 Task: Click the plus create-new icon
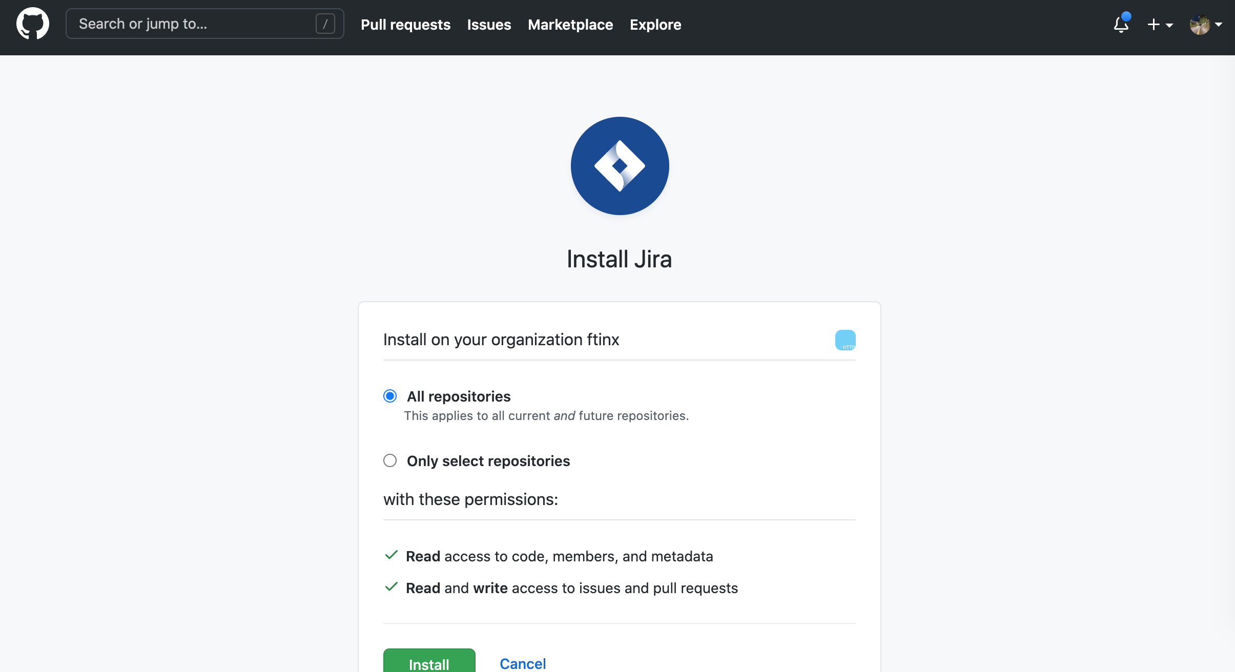tap(1153, 25)
